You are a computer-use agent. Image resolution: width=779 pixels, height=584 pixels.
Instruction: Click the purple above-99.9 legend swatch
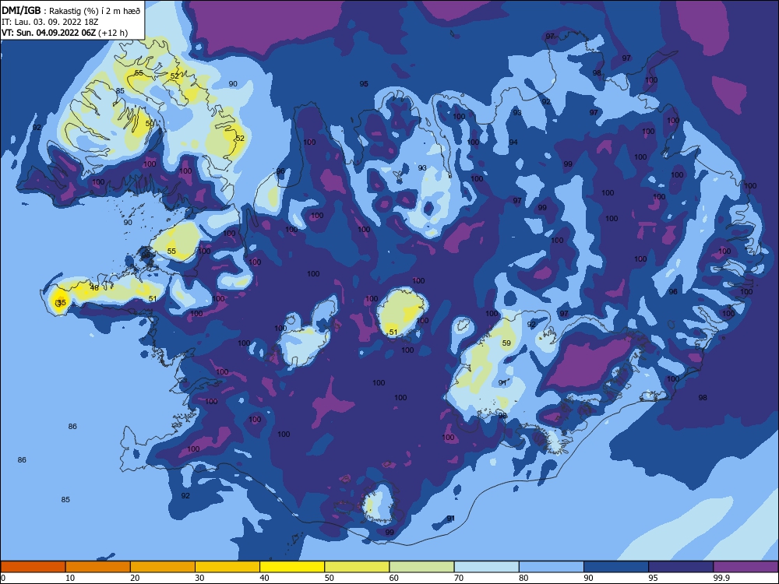pos(746,567)
